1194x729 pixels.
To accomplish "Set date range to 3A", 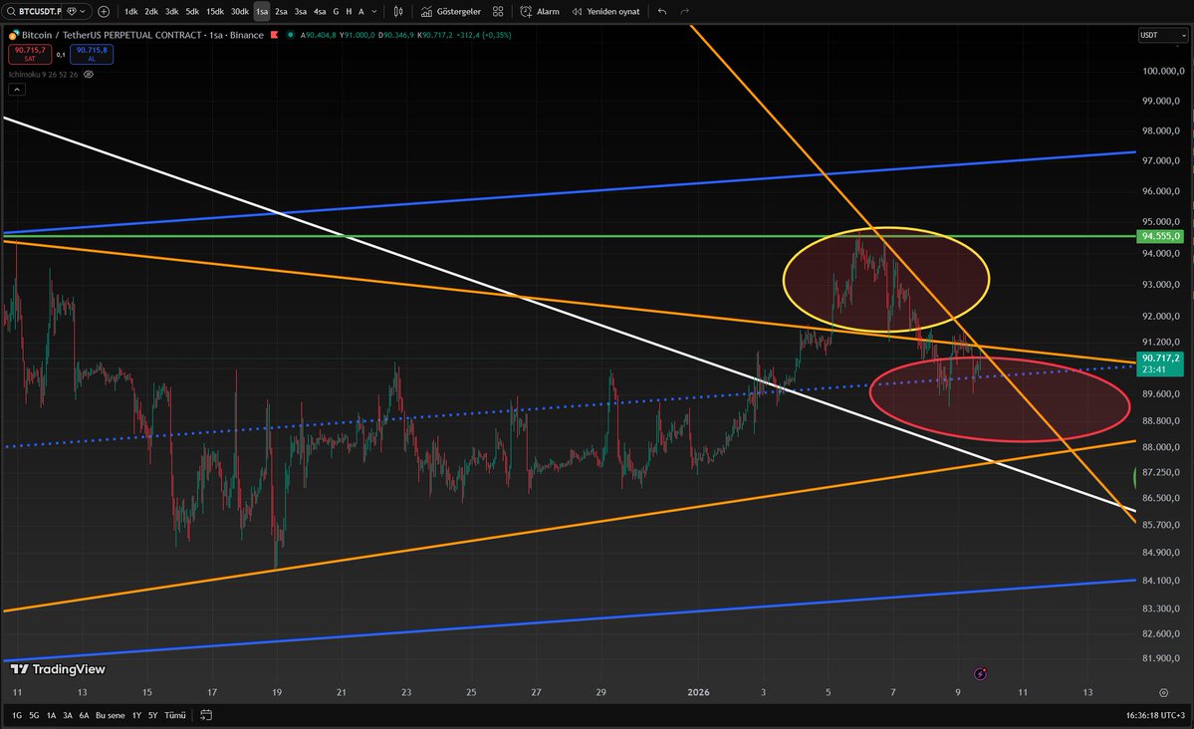I will [x=68, y=715].
